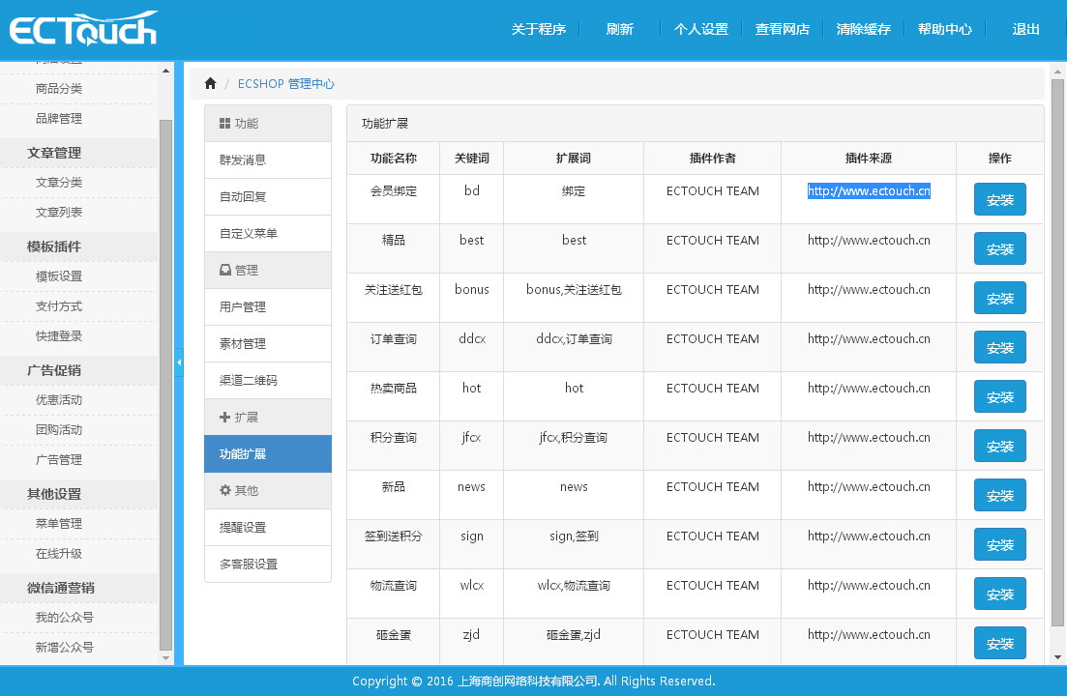The height and width of the screenshot is (696, 1067).
Task: Install the 砸金蛋 plugin
Action: (999, 643)
